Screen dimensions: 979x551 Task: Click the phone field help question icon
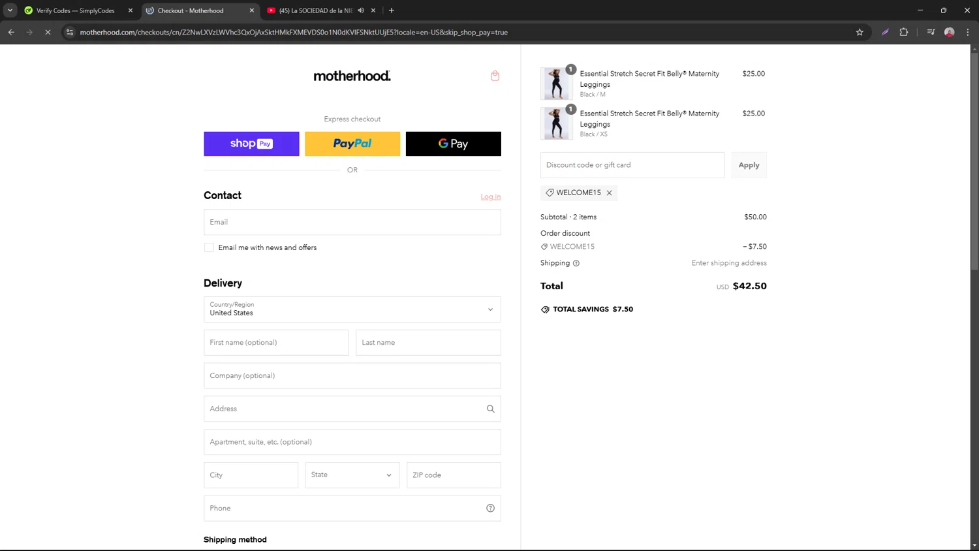(490, 508)
